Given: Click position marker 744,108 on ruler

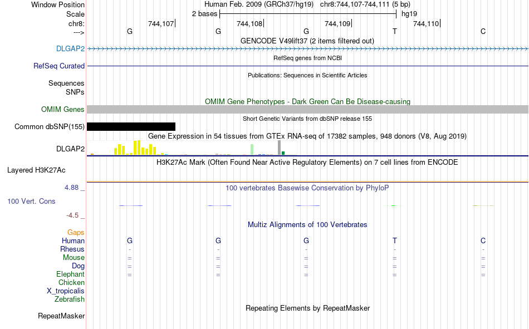Looking at the screenshot, I should tap(249, 23).
